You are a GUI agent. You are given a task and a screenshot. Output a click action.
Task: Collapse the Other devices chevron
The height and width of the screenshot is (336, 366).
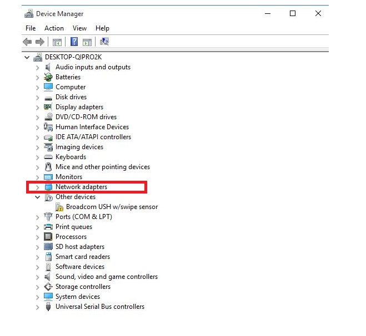[x=37, y=197]
